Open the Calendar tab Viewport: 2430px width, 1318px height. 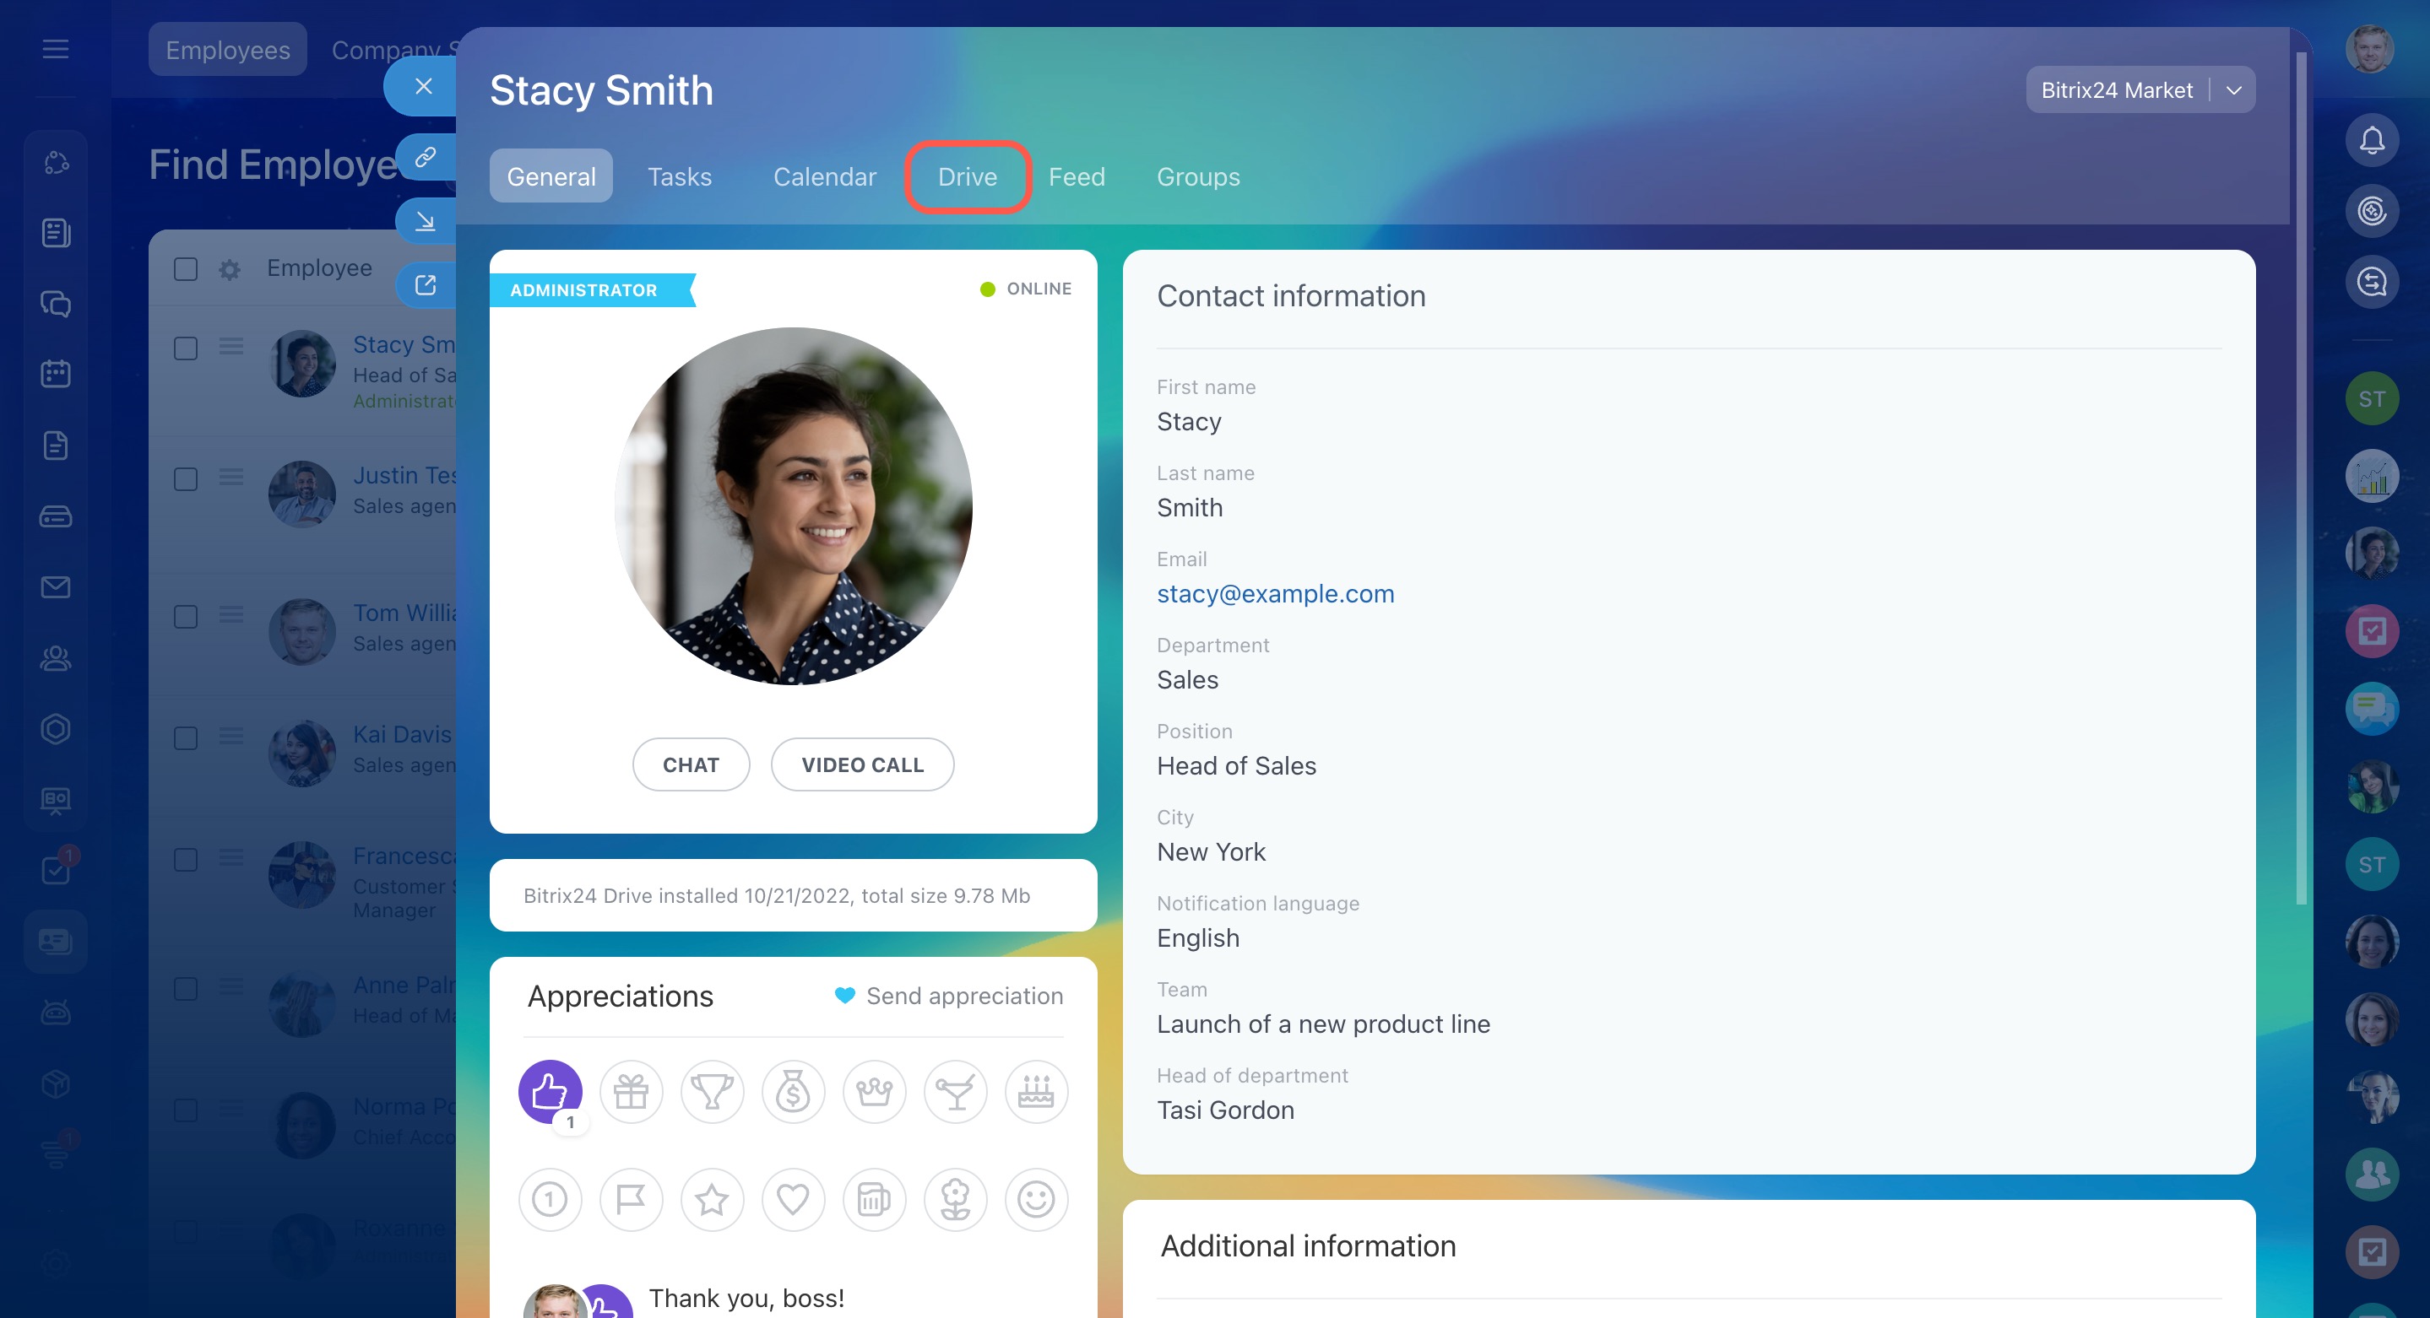824,176
